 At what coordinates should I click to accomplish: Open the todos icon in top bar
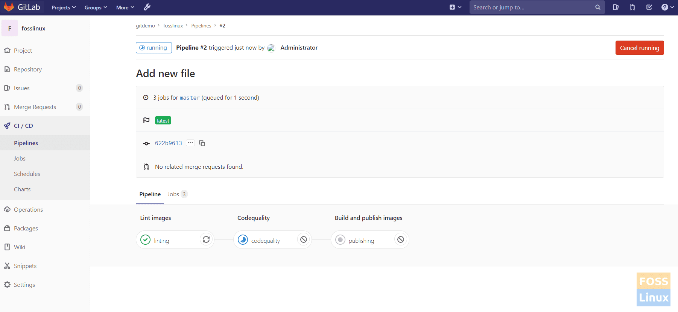coord(649,7)
